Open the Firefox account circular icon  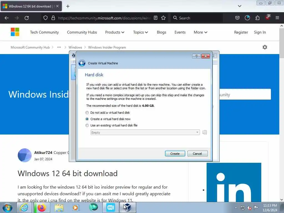[x=247, y=18]
